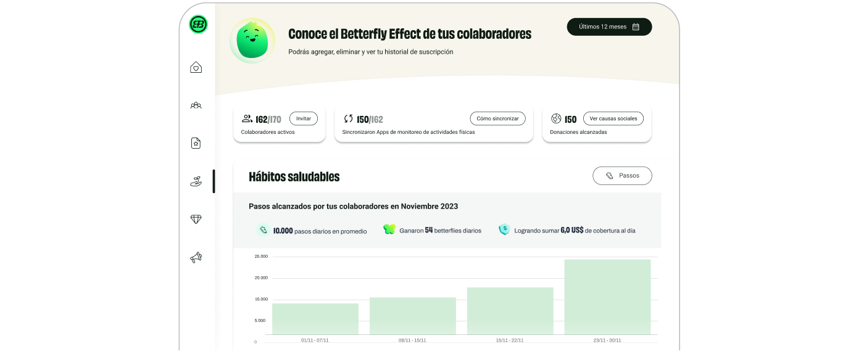Click the calendar icon in date filter
Viewport: 864px width, 351px height.
[x=636, y=27]
